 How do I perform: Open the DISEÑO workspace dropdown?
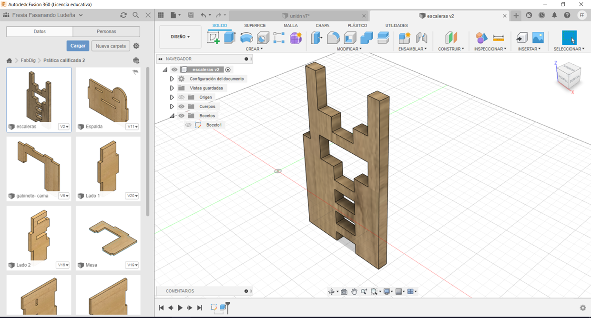click(x=180, y=37)
